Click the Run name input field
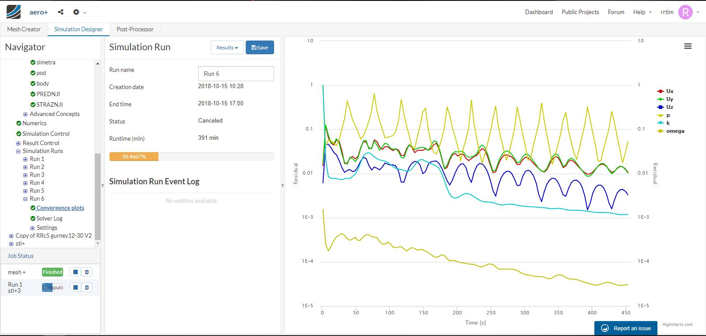 pos(236,74)
